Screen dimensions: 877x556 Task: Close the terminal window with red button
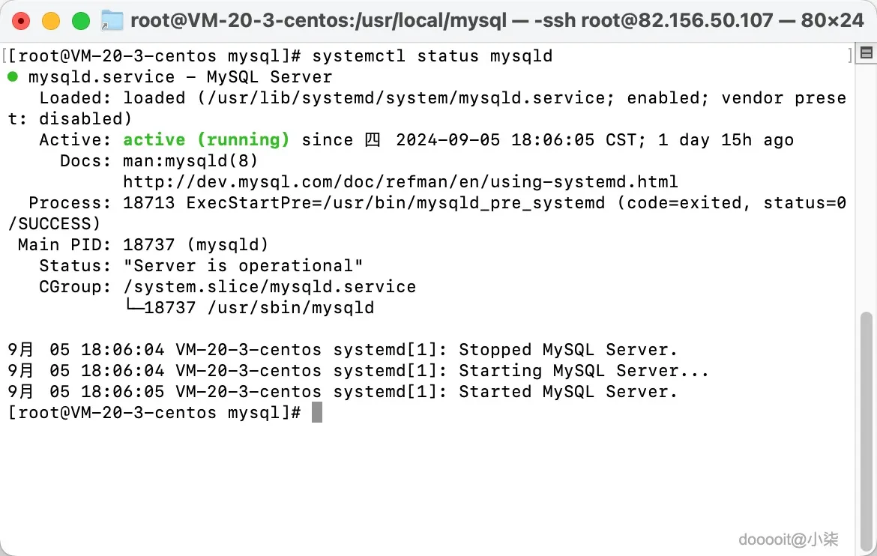pyautogui.click(x=21, y=21)
